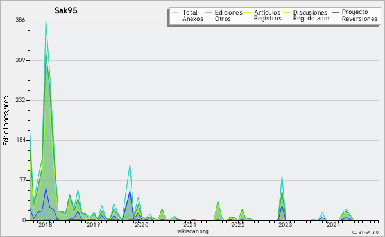385x237 pixels.
Task: Open the wikiscan.org credit text
Action: [193, 231]
